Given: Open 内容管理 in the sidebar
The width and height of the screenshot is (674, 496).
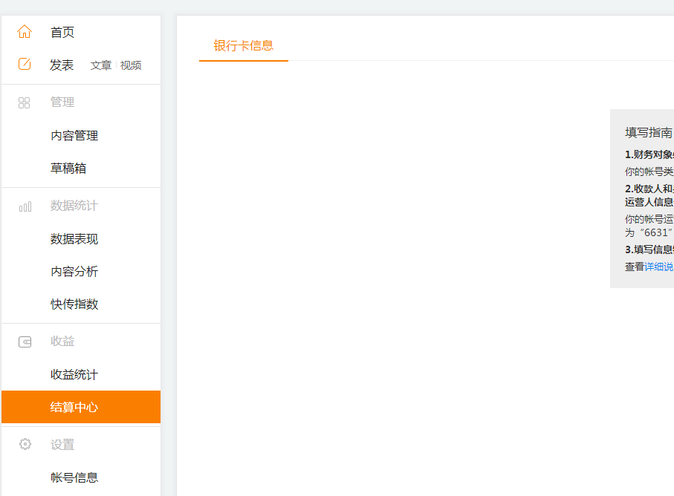Looking at the screenshot, I should (75, 135).
